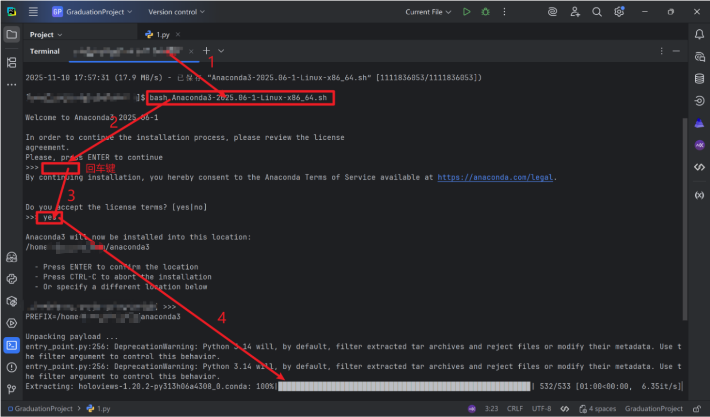The width and height of the screenshot is (710, 417).
Task: Open the main hamburger menu
Action: click(33, 12)
